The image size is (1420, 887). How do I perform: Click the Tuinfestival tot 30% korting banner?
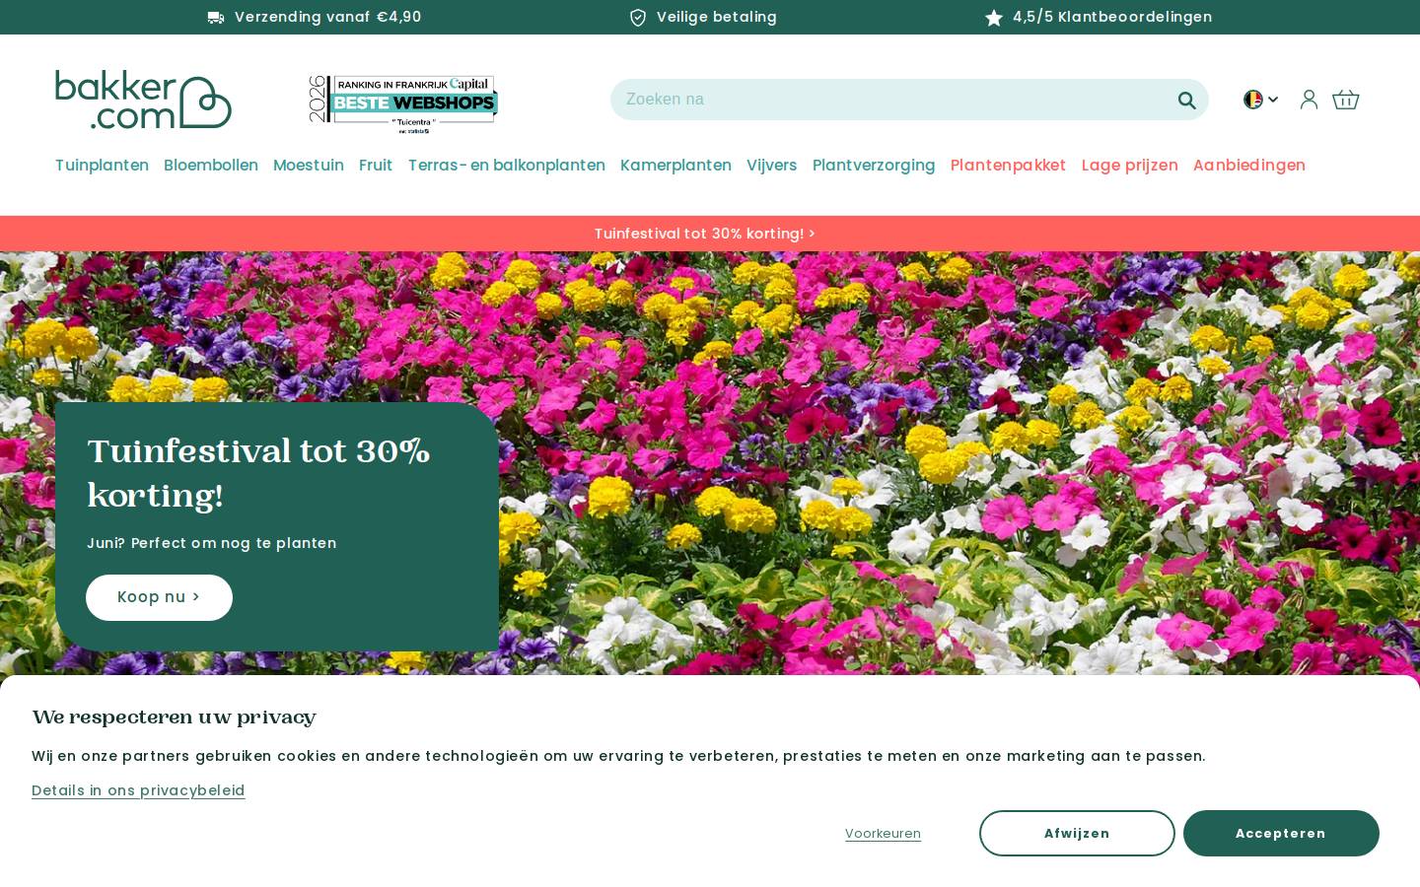[710, 234]
